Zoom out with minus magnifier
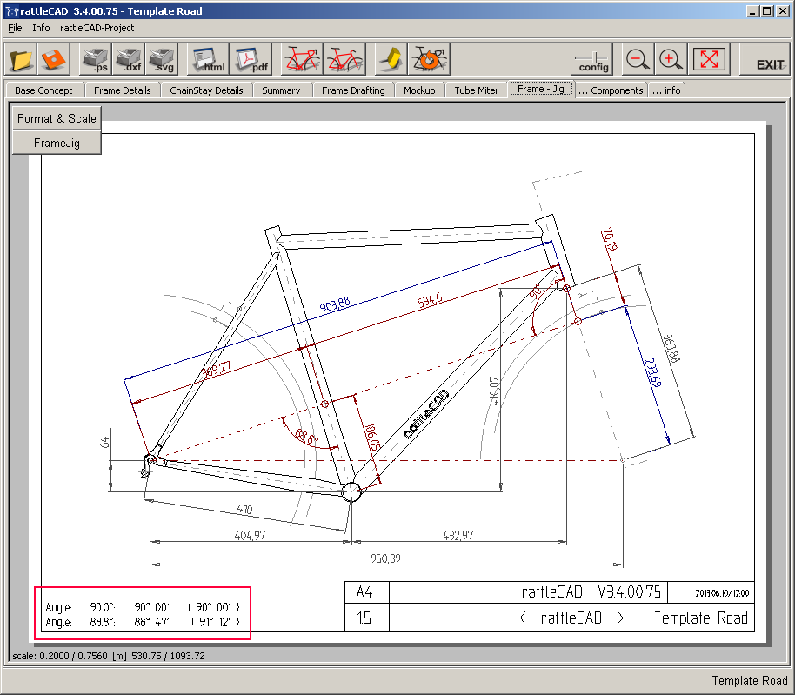The image size is (795, 695). pyautogui.click(x=638, y=59)
